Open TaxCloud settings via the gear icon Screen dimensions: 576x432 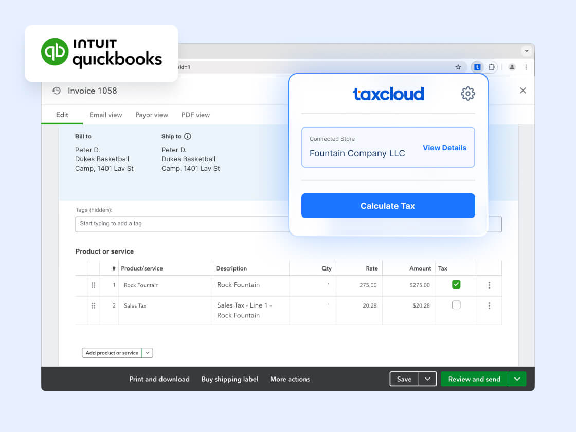[x=467, y=94]
